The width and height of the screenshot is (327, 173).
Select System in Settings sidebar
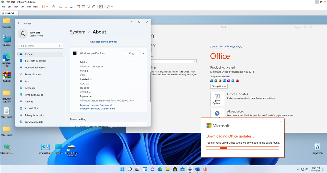point(40,54)
